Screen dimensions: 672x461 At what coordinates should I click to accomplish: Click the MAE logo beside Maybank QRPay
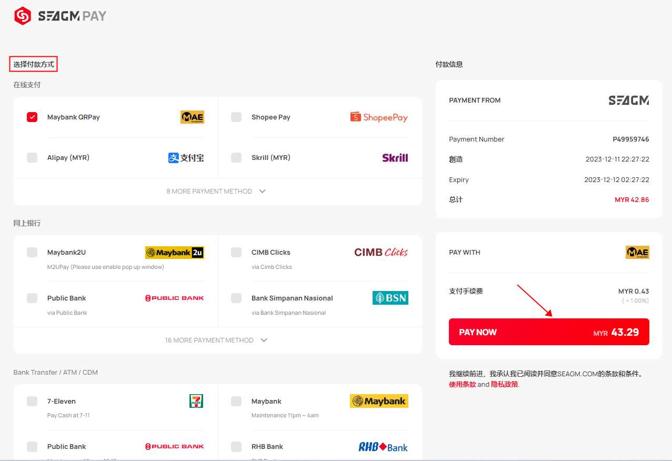(192, 117)
